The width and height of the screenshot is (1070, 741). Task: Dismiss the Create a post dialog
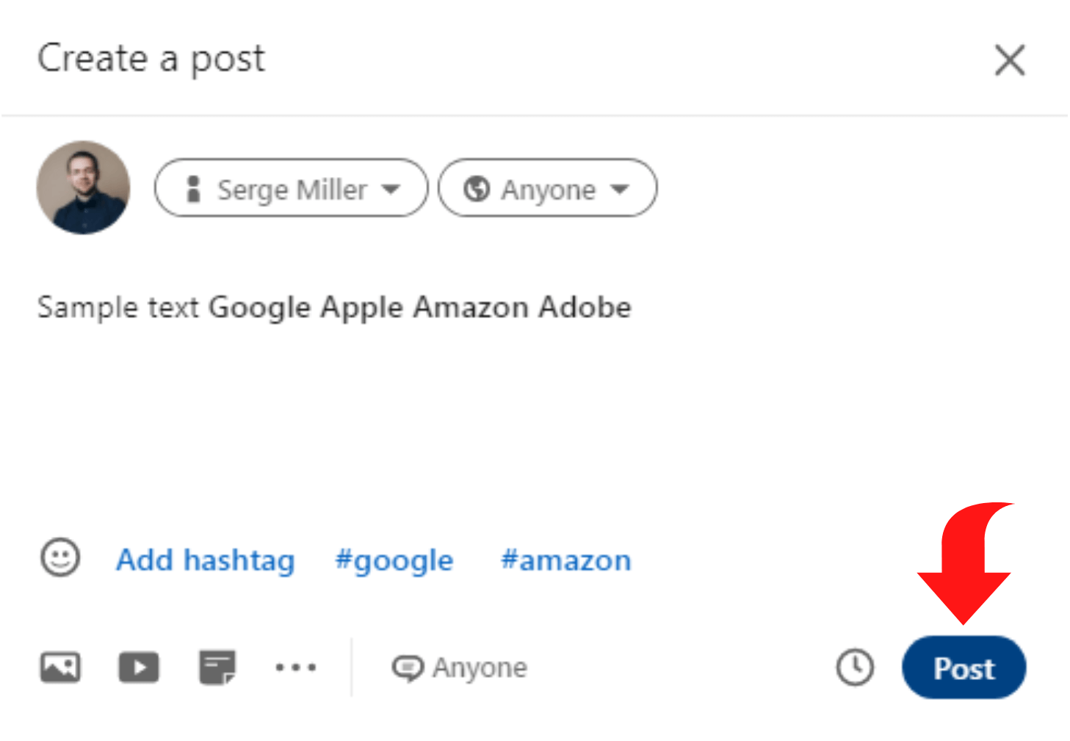coord(1010,60)
